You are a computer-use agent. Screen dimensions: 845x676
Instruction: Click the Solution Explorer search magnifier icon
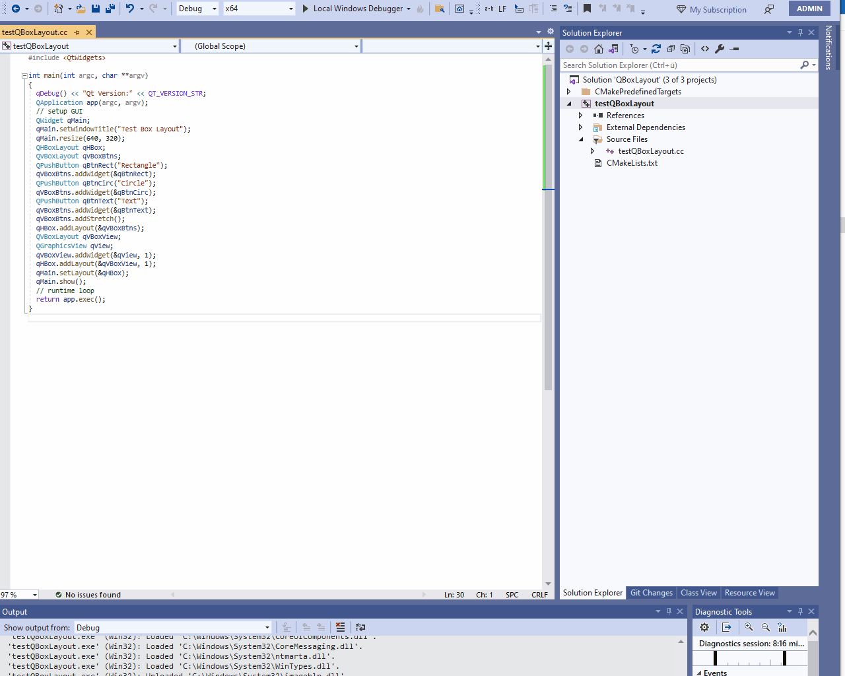pyautogui.click(x=804, y=65)
